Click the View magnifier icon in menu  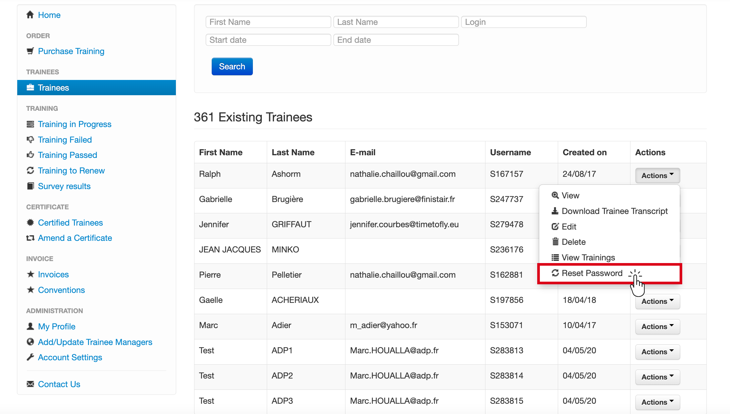pos(555,195)
